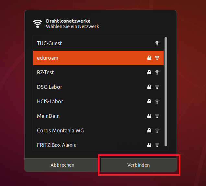The height and width of the screenshot is (186, 206).
Task: Select the TUC-Guest network
Action: click(x=98, y=43)
